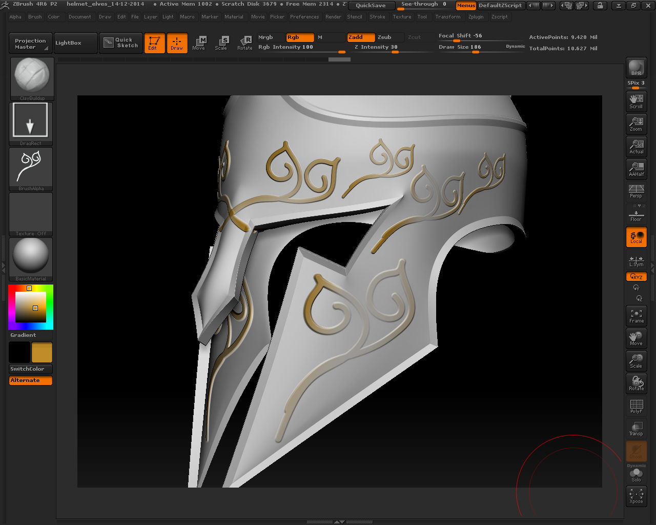Toggle Persp perspective view
The height and width of the screenshot is (525, 656).
click(x=636, y=192)
